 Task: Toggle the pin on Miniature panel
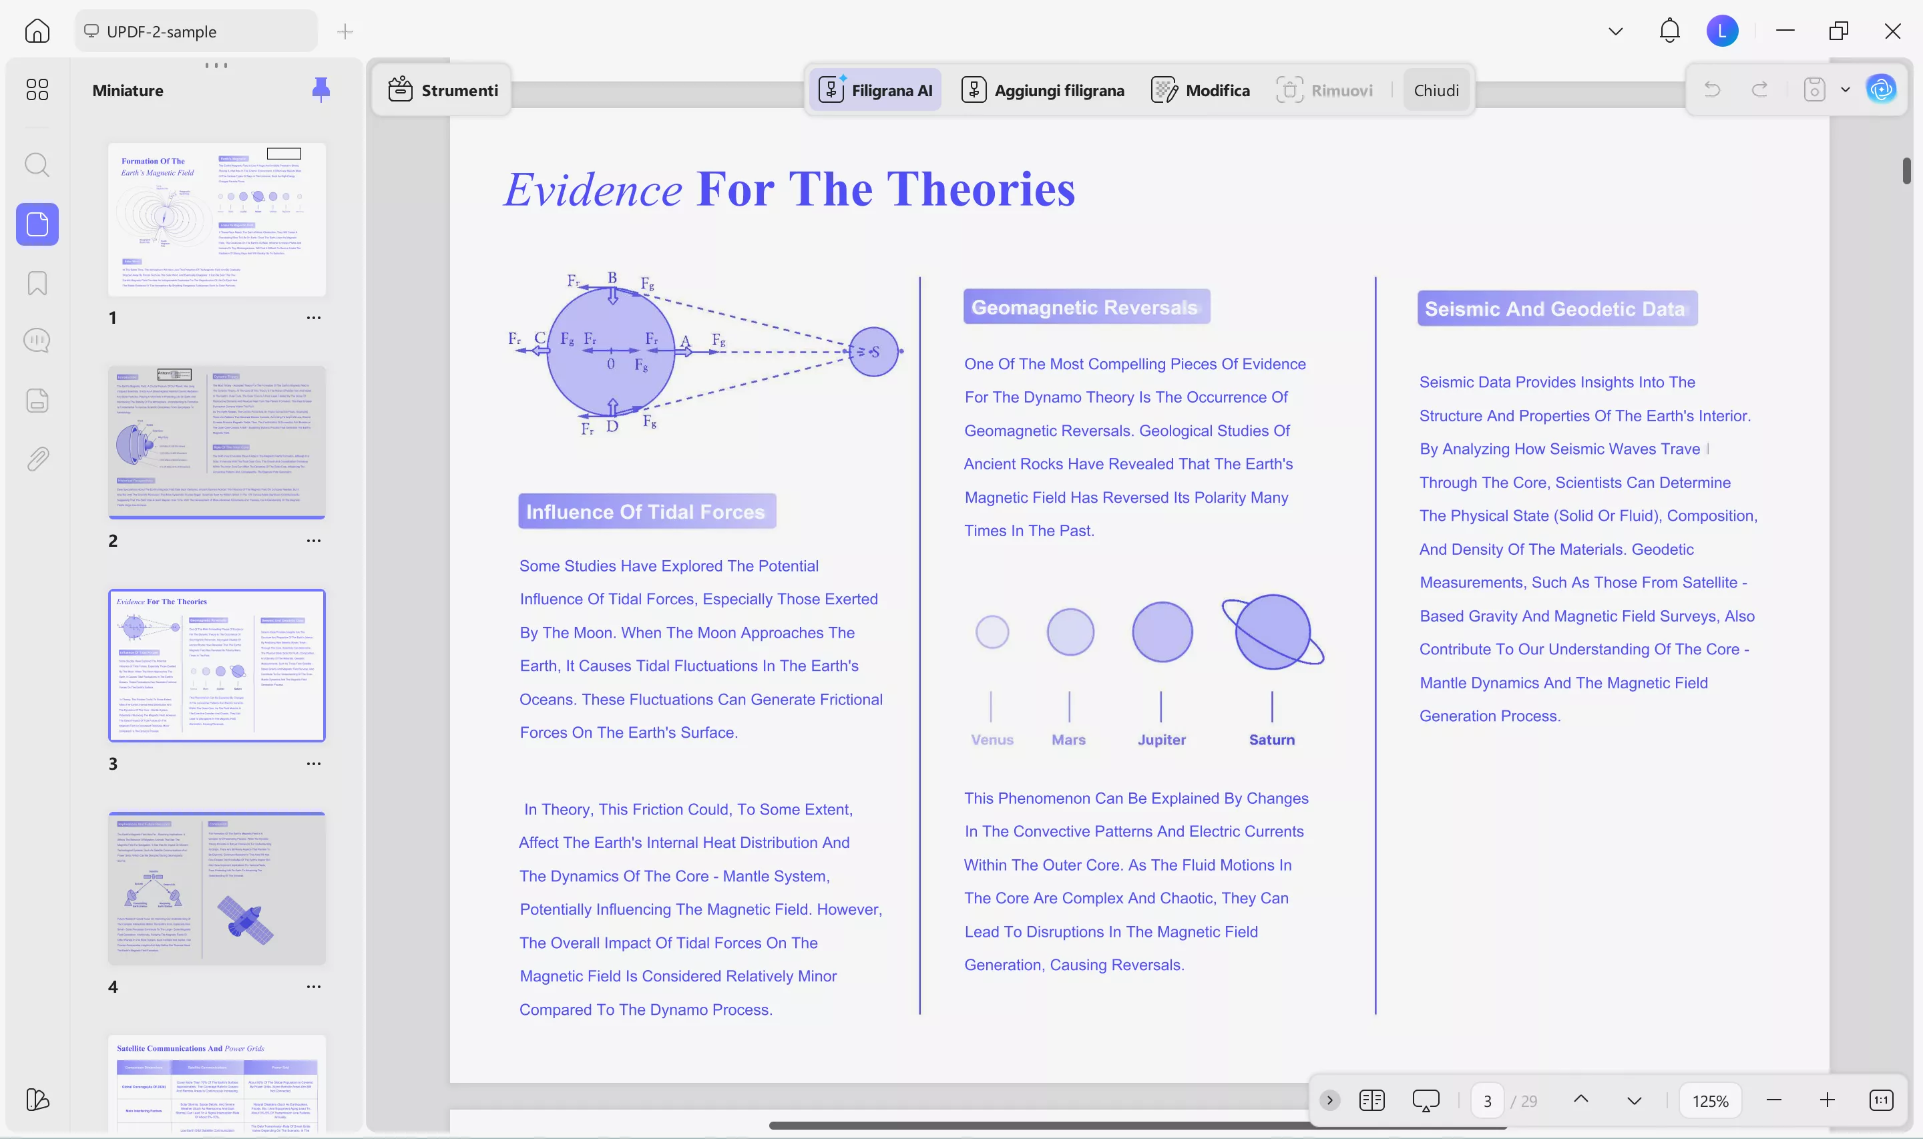[320, 90]
